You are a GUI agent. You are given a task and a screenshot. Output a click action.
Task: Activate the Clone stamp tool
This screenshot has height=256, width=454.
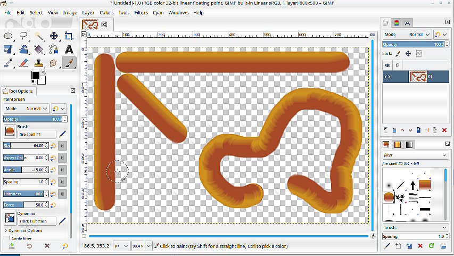click(x=38, y=63)
